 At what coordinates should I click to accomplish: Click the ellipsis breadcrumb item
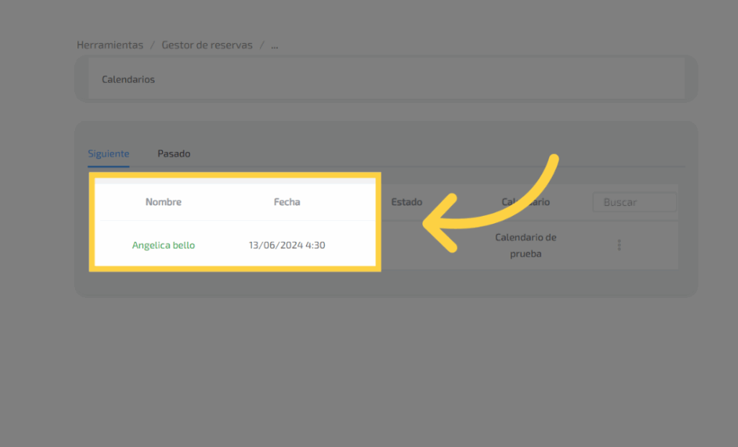click(x=274, y=45)
